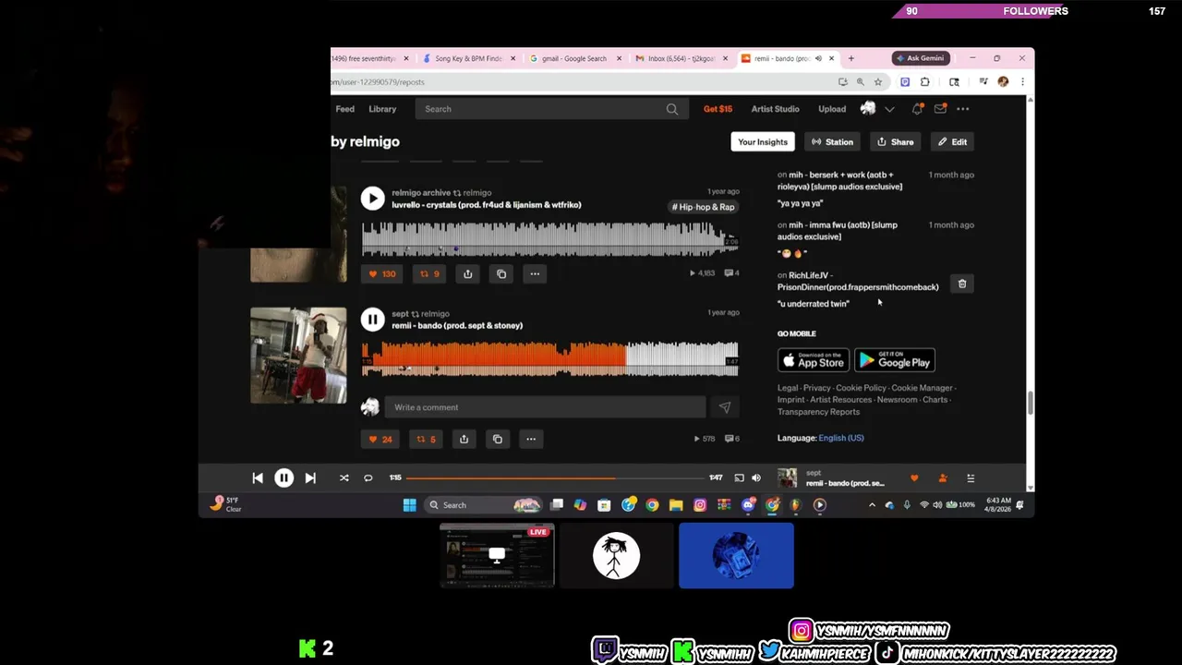Viewport: 1182px width, 665px height.
Task: Click the search magnifier icon
Action: tap(672, 109)
